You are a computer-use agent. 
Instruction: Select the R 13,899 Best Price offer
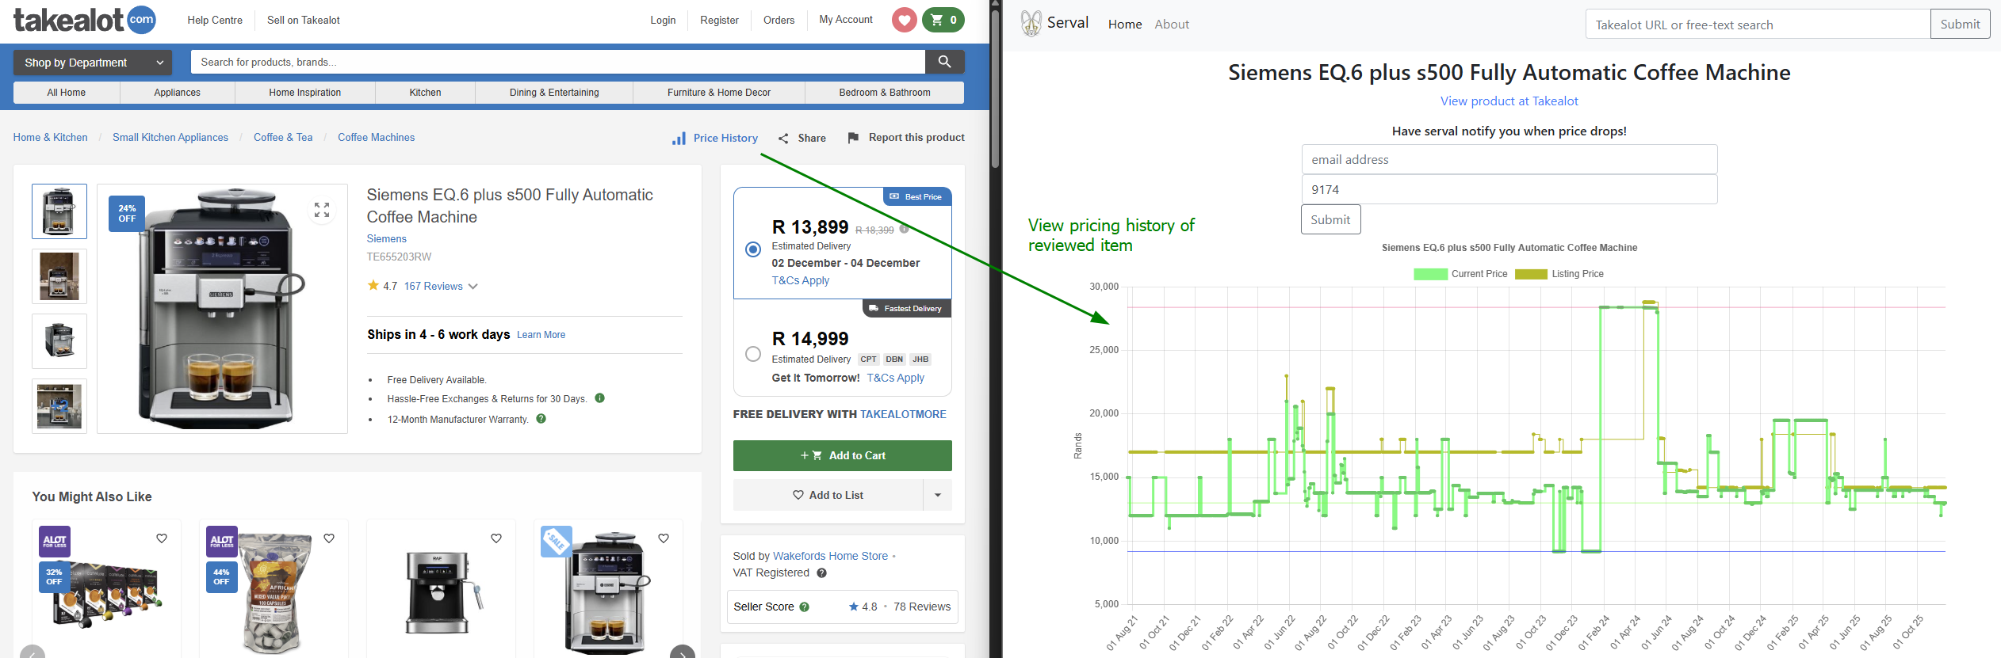click(753, 249)
